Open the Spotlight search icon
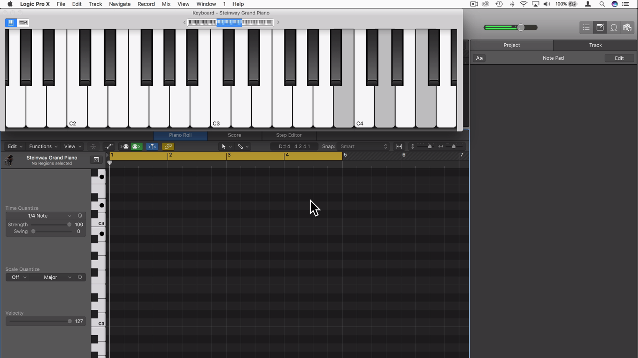The image size is (638, 358). tap(602, 4)
